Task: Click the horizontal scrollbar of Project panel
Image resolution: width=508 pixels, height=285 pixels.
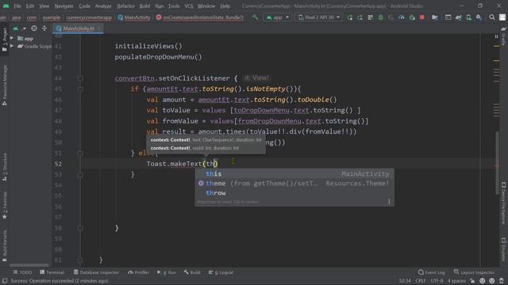Action: coord(29,265)
